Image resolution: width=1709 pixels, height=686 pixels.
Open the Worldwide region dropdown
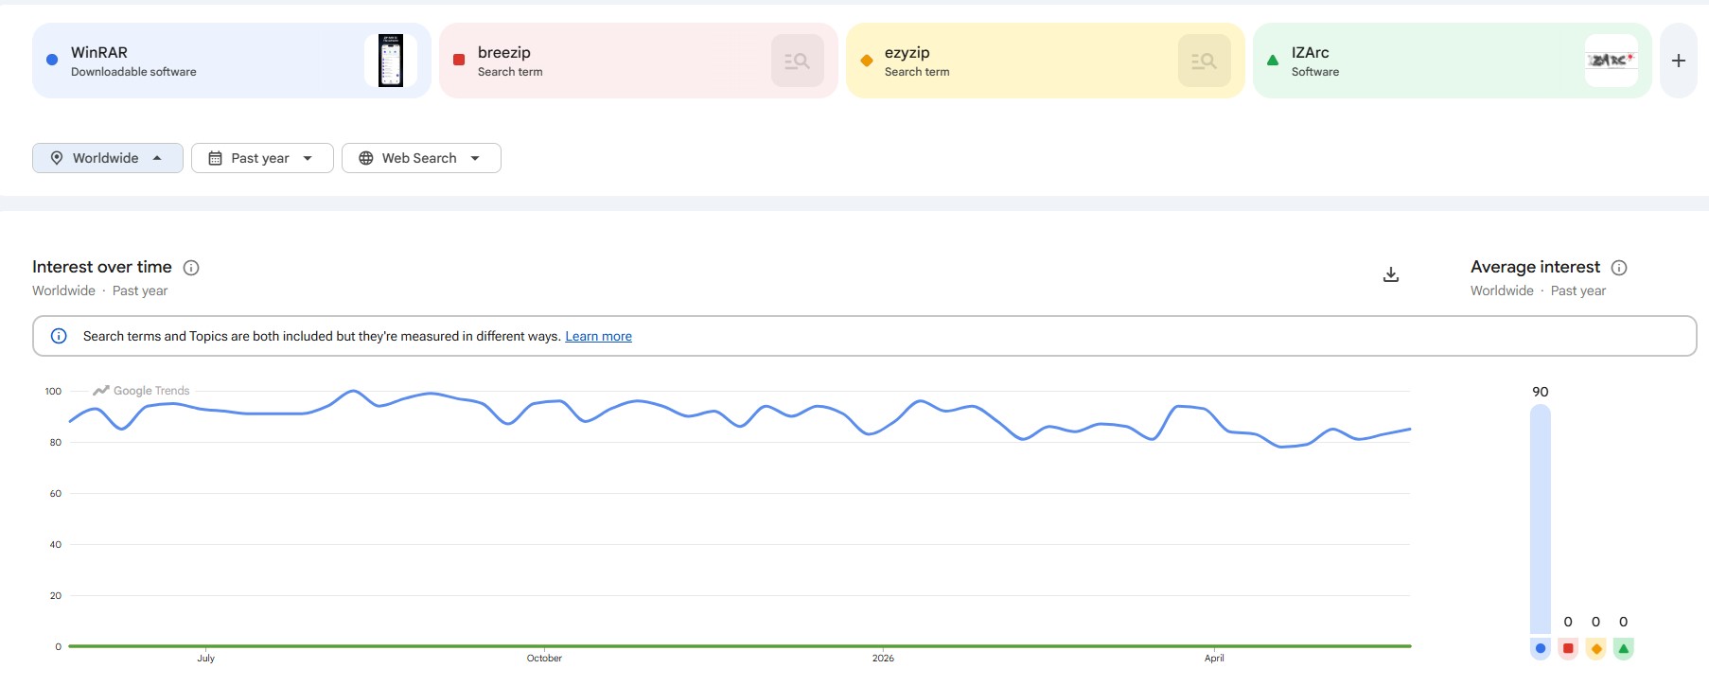tap(108, 158)
